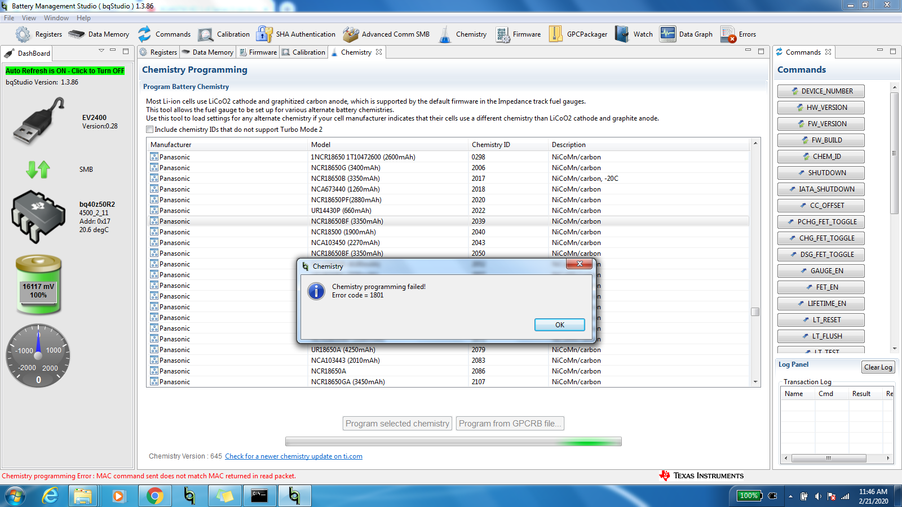Click Program from GPCRB file button

pyautogui.click(x=510, y=424)
